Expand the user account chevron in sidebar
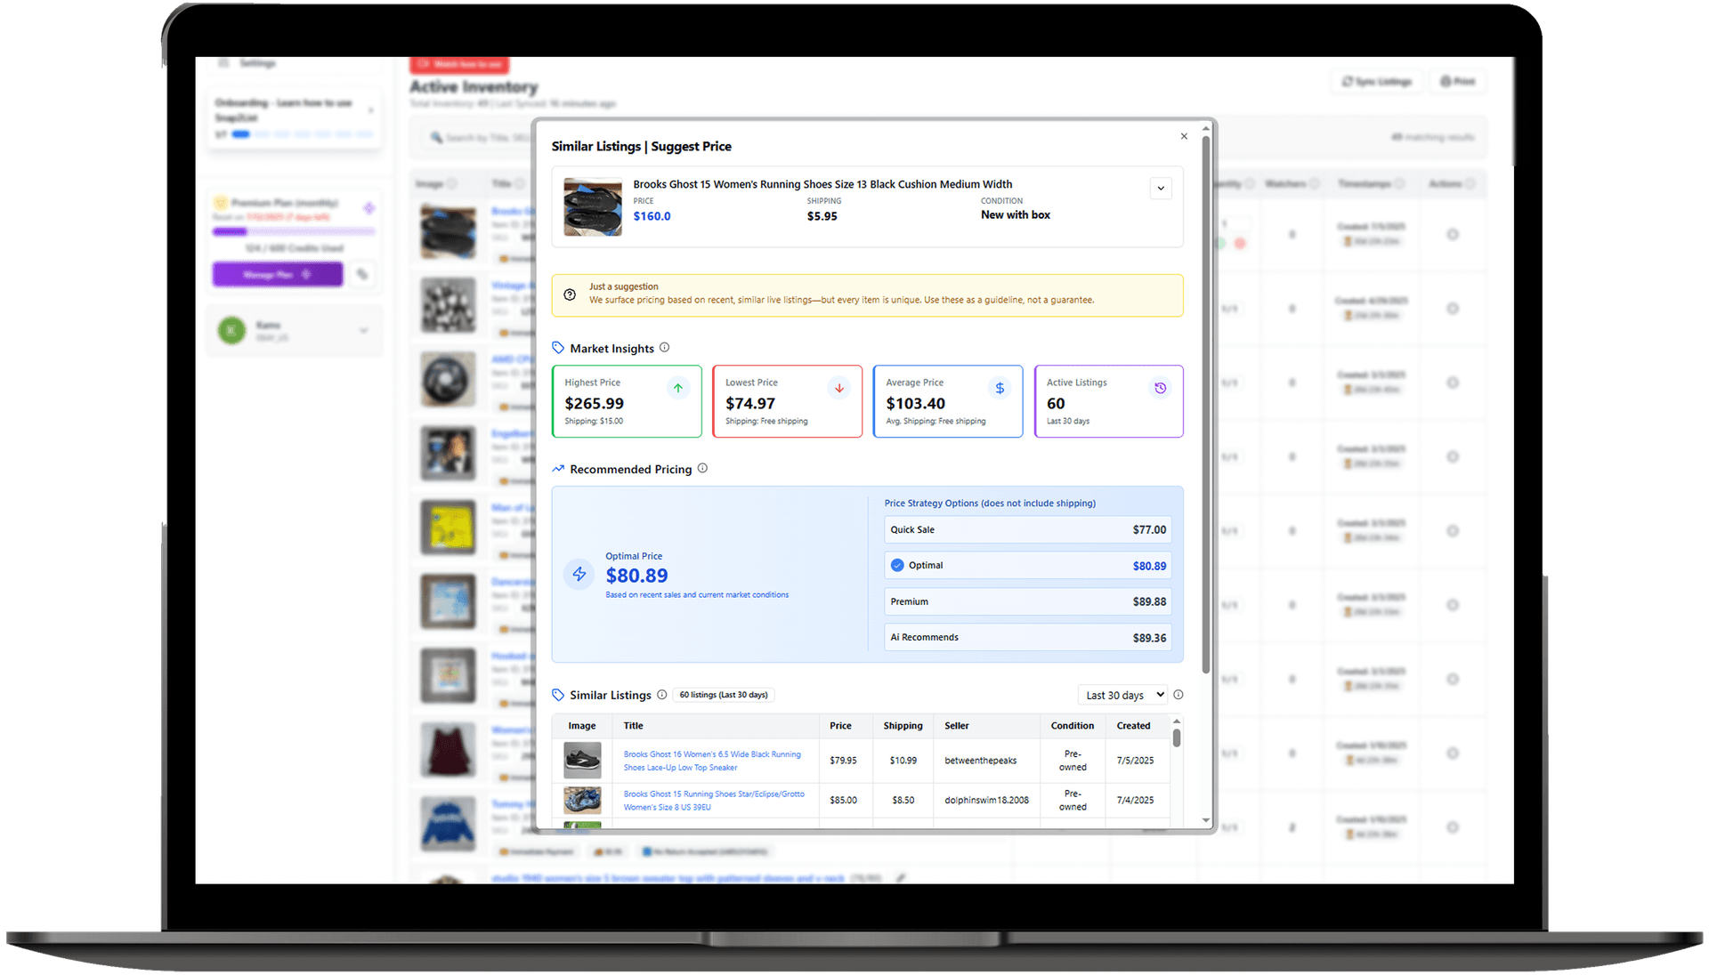This screenshot has height=975, width=1709. [364, 330]
